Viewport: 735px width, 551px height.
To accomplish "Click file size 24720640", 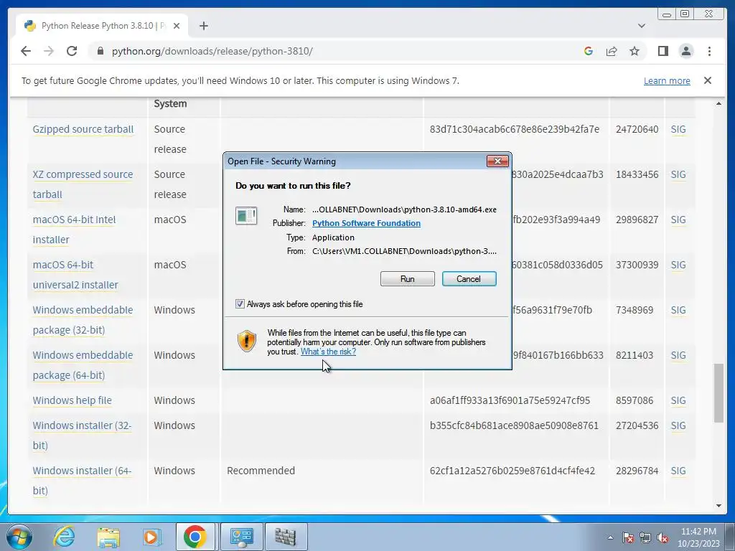I will click(x=637, y=129).
